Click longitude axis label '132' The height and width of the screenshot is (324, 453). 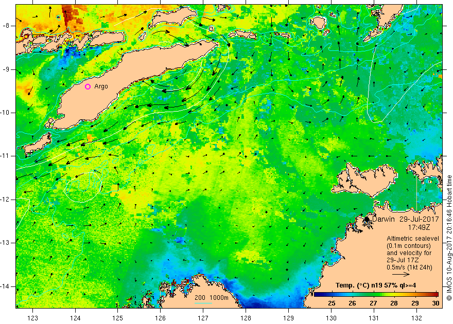tap(416, 318)
